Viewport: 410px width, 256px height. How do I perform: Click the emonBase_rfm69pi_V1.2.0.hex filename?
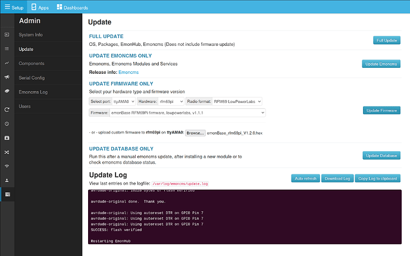click(234, 133)
